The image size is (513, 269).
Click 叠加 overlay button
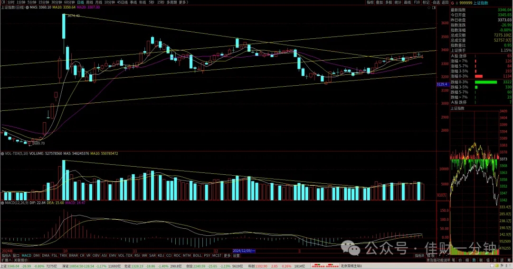tap(379, 2)
